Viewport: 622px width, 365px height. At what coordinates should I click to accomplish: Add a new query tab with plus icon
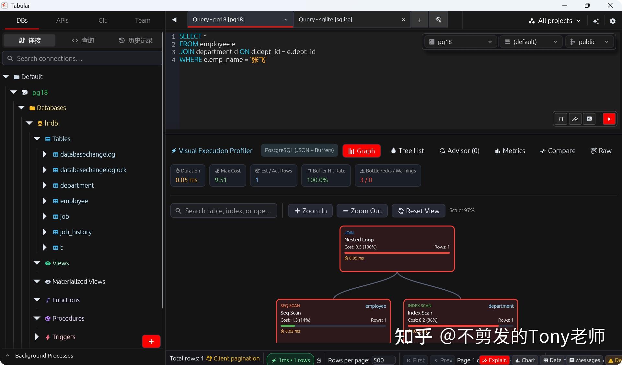coord(420,20)
